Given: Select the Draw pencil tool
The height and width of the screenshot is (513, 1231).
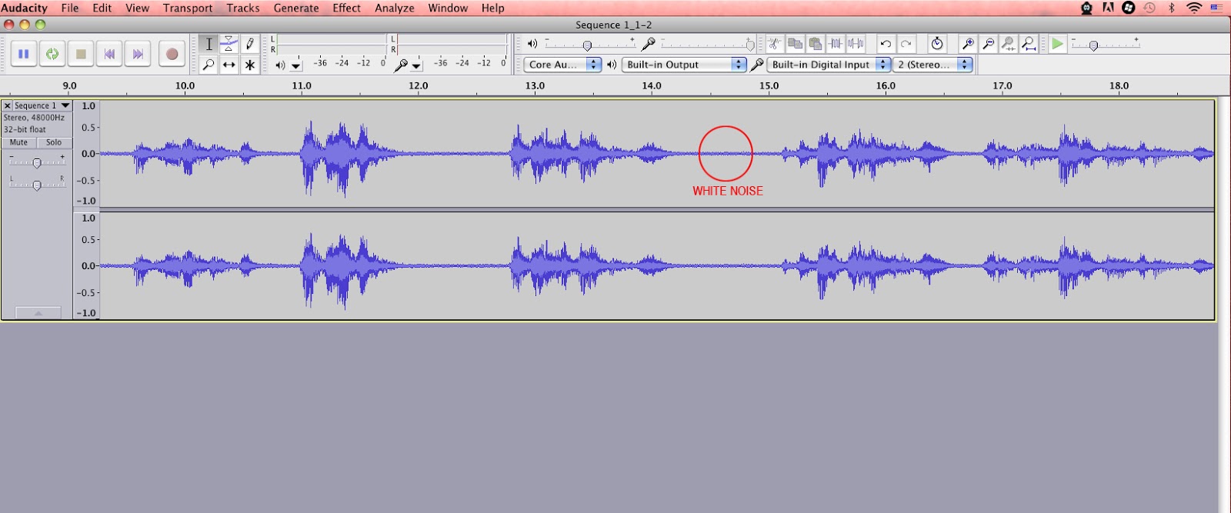Looking at the screenshot, I should coord(250,44).
